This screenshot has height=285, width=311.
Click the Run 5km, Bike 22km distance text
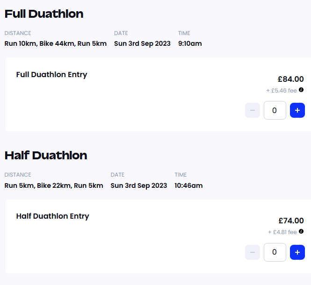click(54, 185)
